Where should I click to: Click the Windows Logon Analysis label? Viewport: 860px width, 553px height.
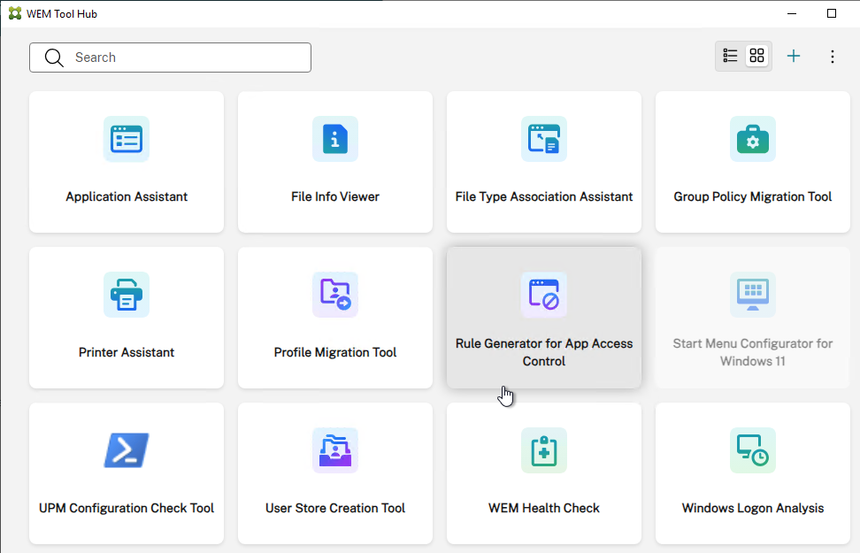(x=752, y=508)
